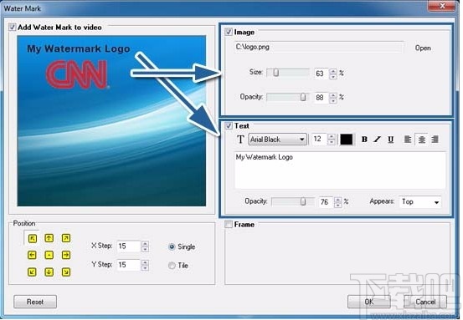463x320 pixels.
Task: Click the T font icon
Action: [240, 140]
